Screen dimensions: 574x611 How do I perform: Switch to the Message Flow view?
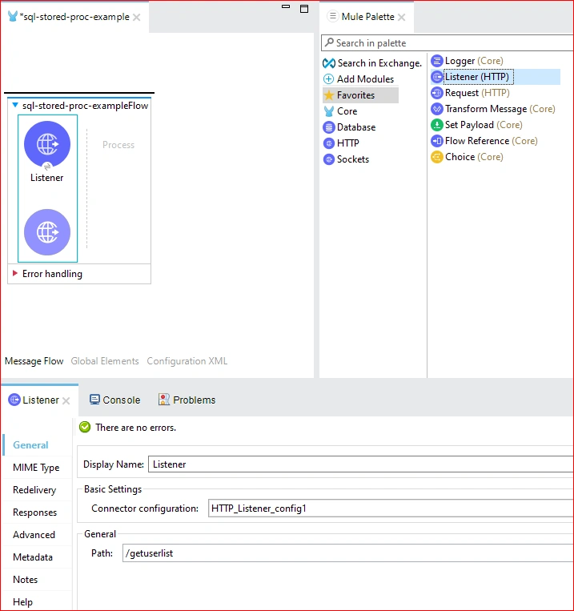point(34,361)
